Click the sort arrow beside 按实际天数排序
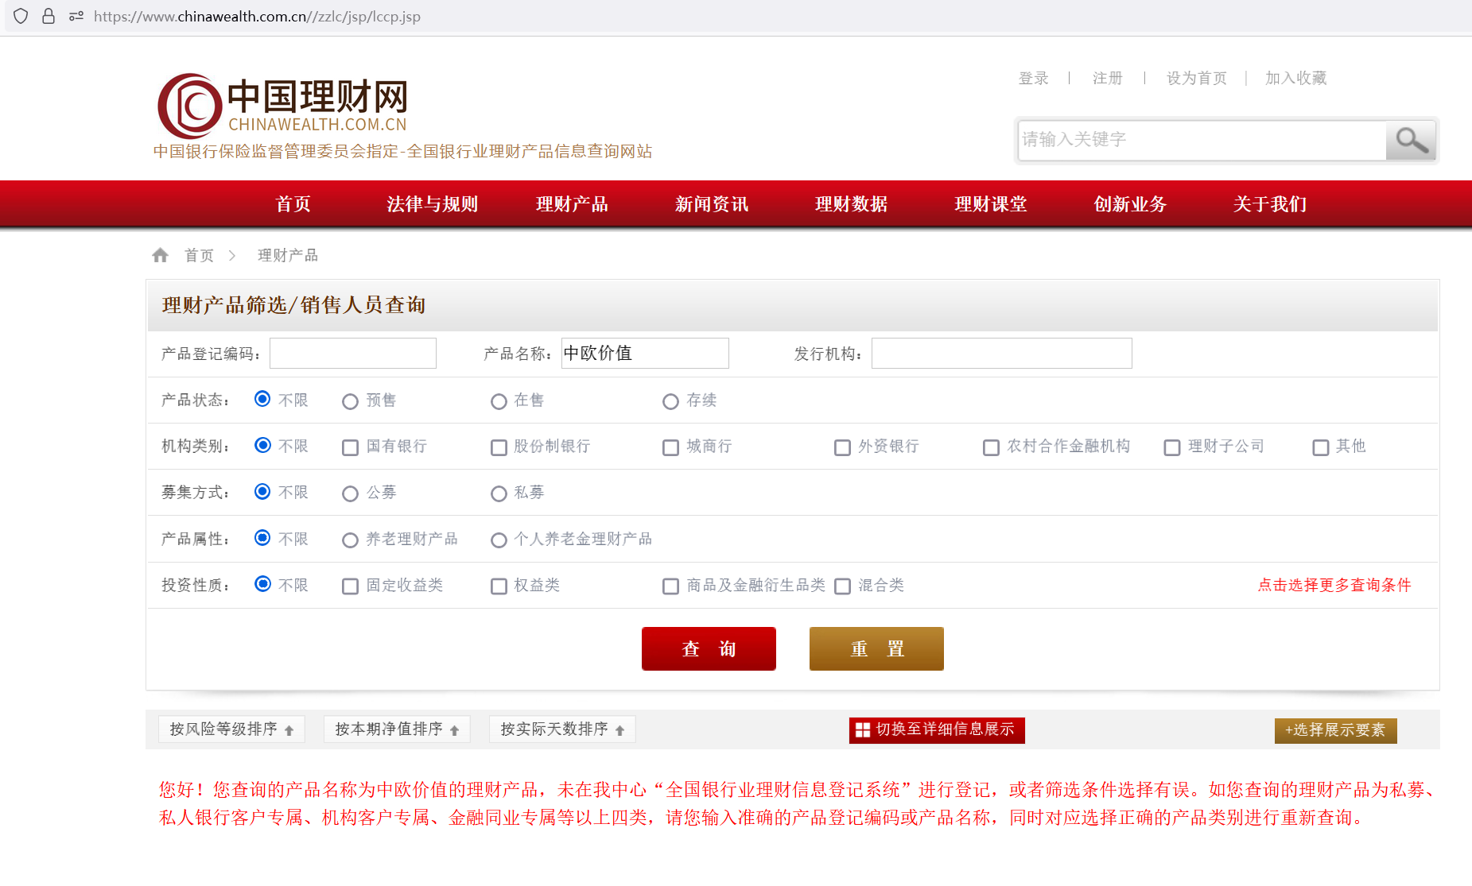 [x=620, y=730]
